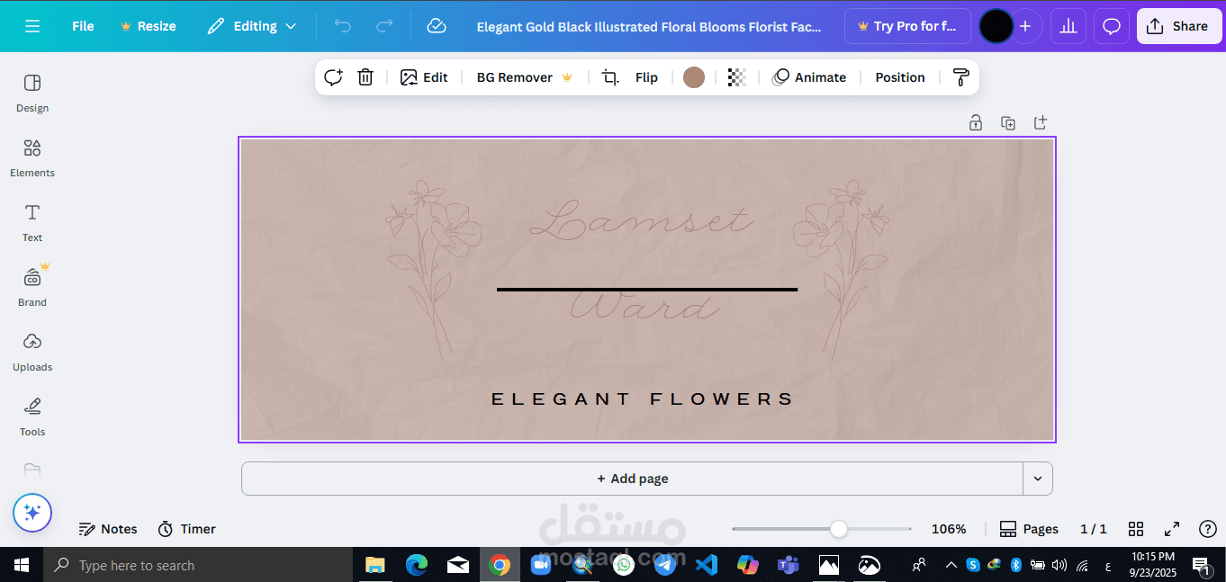Open the File menu

click(83, 26)
